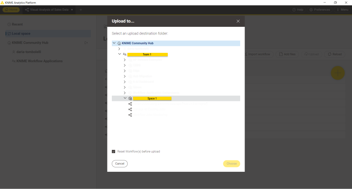This screenshot has height=189, width=352.
Task: Open Preferences via the gear icon
Action: click(x=311, y=10)
